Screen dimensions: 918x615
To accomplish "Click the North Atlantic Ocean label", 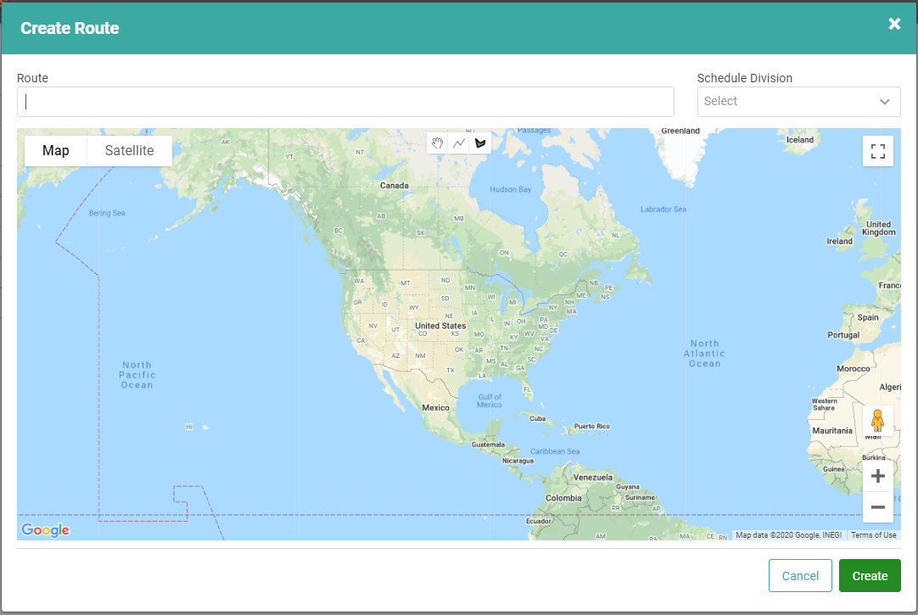I will click(x=704, y=354).
